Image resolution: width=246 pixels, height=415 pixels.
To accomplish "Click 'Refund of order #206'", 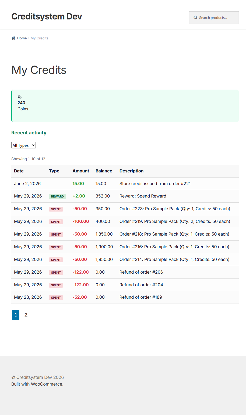I will (x=141, y=272).
